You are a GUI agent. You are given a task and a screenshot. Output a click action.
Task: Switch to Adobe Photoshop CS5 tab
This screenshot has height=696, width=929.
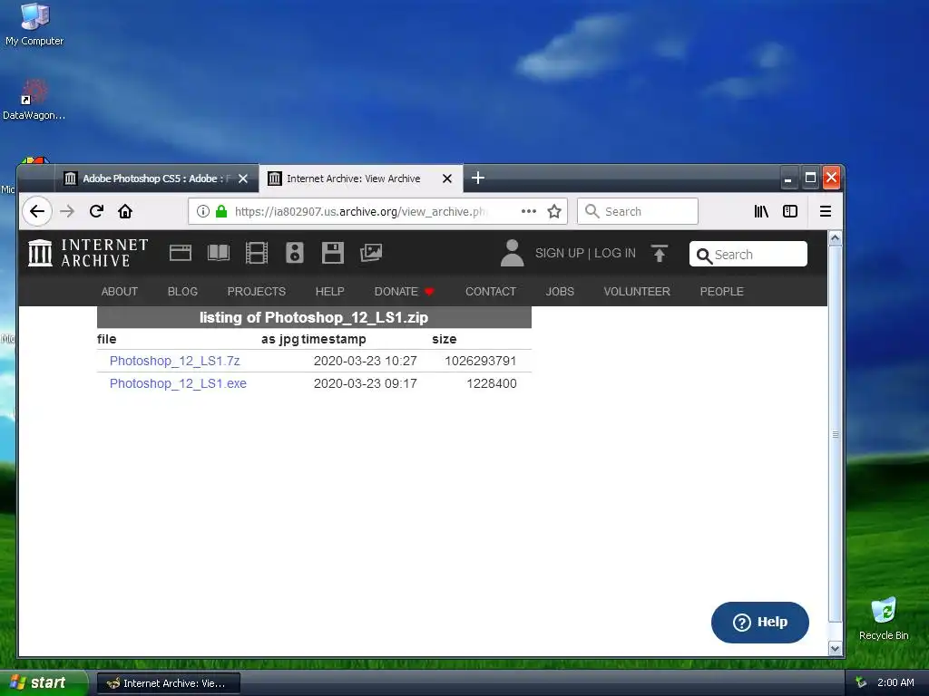[156, 179]
